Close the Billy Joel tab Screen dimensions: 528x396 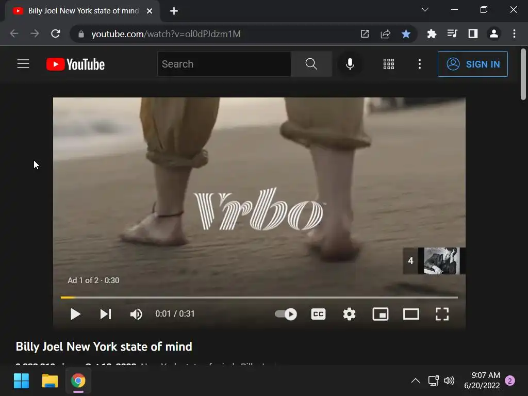pyautogui.click(x=150, y=11)
